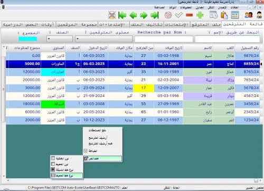
Task: Select the yellow age cell showing 17
Action: (x=144, y=88)
